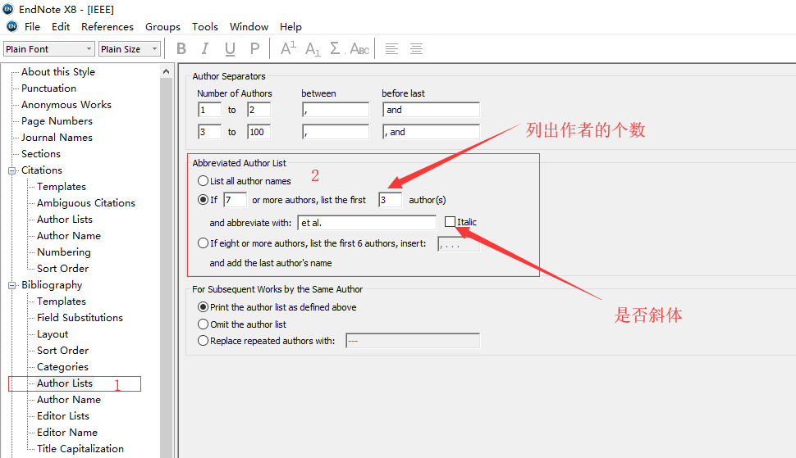Toggle Underline formatting icon

click(230, 48)
